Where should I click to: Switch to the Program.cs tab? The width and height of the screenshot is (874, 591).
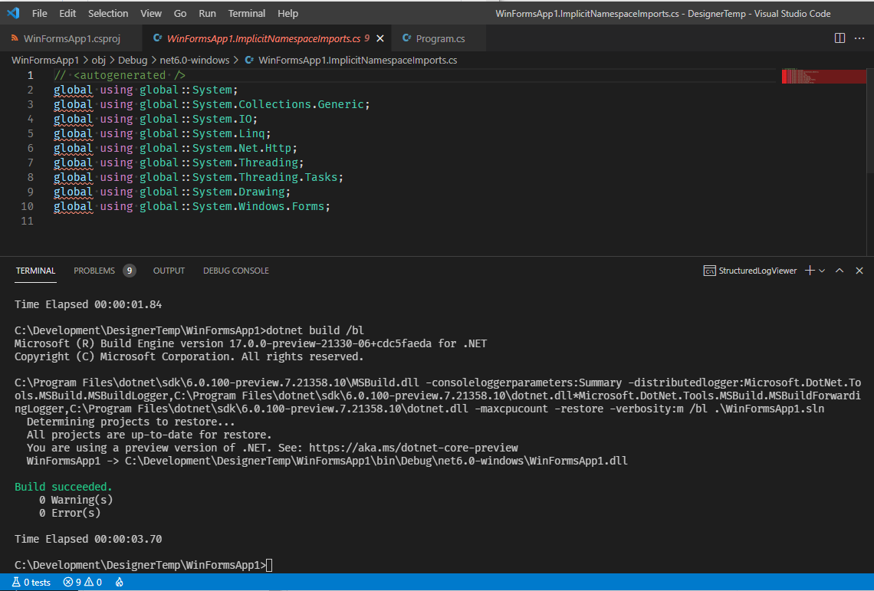coord(439,38)
